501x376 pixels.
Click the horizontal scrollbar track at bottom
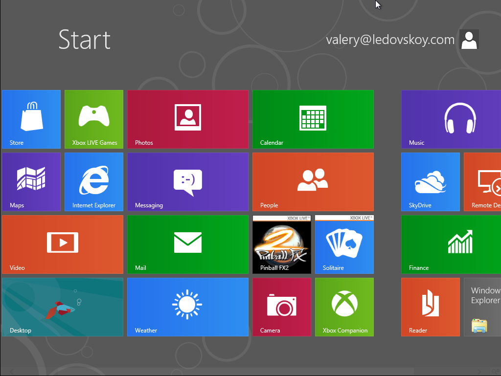coord(245,372)
